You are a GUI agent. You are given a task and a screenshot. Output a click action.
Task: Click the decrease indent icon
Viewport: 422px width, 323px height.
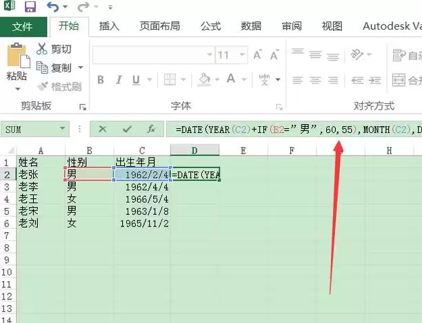pyautogui.click(x=357, y=80)
